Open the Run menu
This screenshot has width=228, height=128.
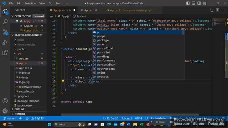click(58, 3)
